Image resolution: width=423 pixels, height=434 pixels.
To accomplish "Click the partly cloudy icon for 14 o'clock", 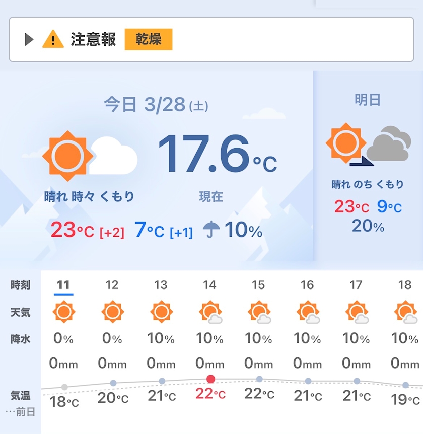I will (x=210, y=312).
